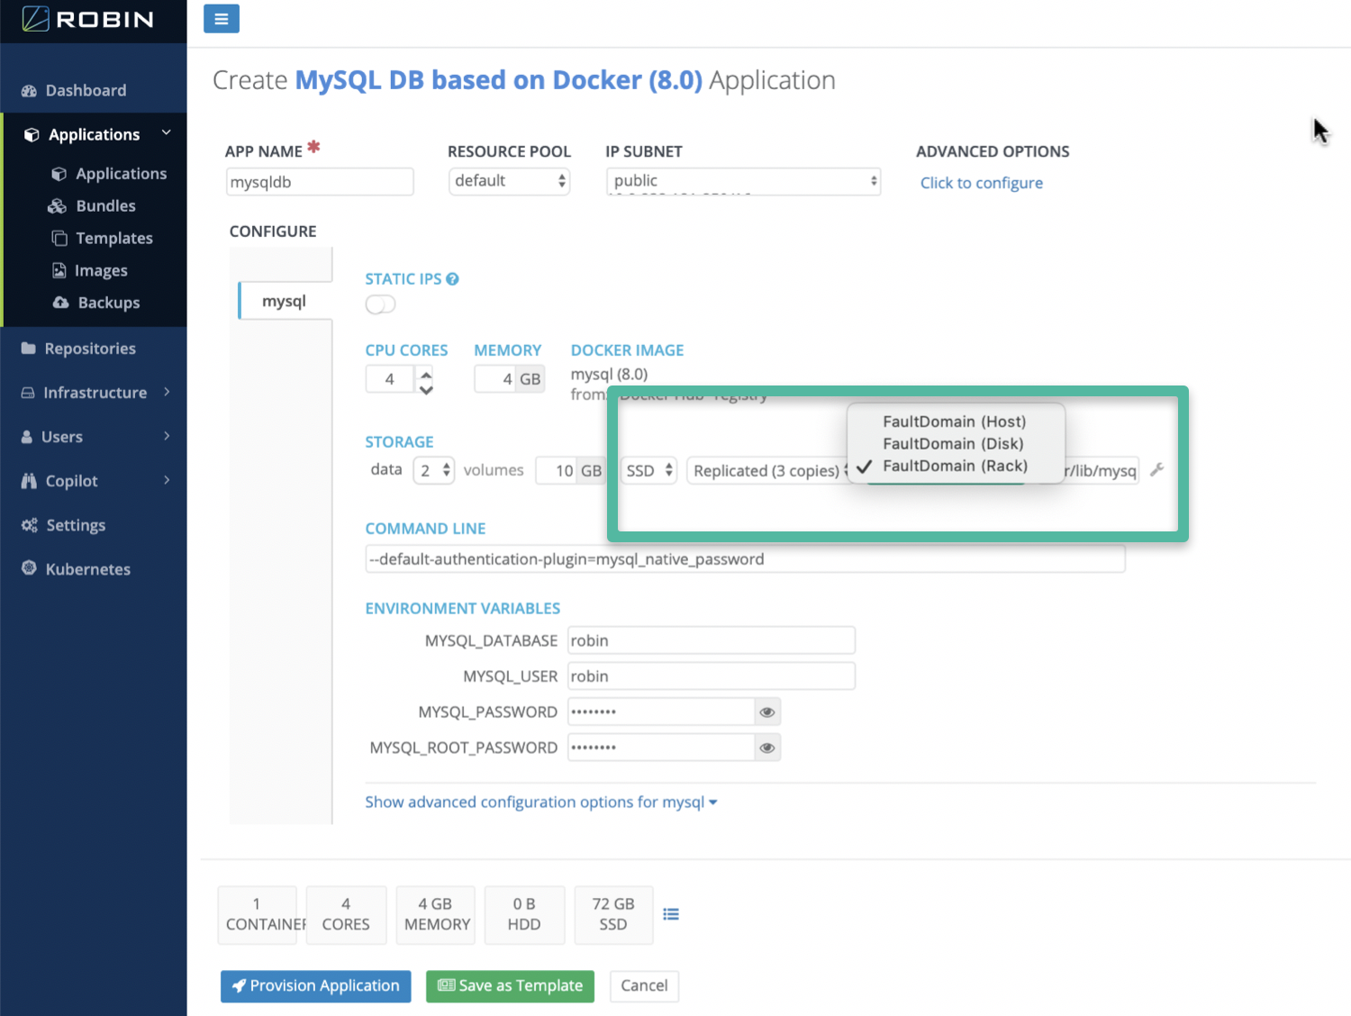Expand the Users menu chevron
This screenshot has height=1016, width=1351.
pyautogui.click(x=168, y=436)
